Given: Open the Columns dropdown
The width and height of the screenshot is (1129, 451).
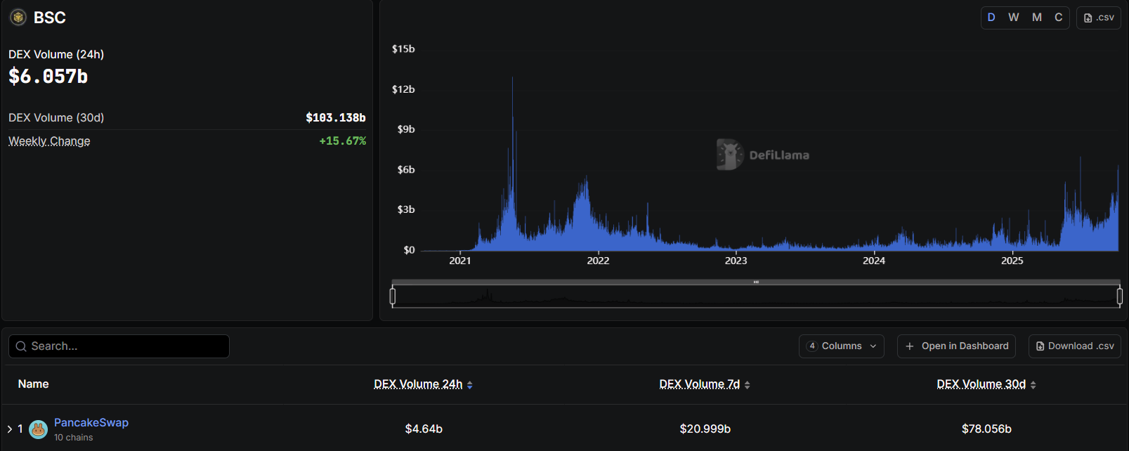Looking at the screenshot, I should coord(841,346).
